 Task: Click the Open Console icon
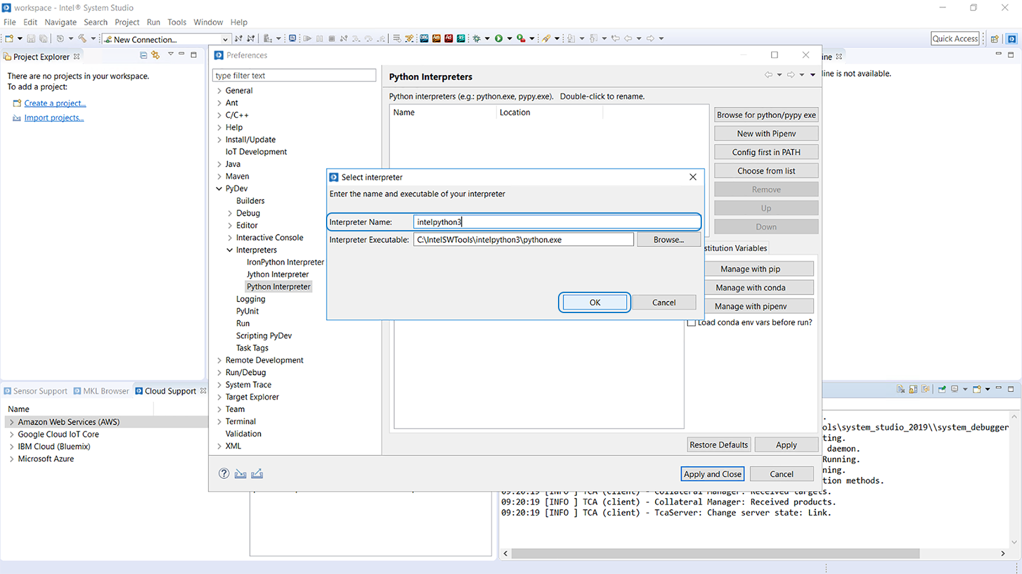(977, 389)
